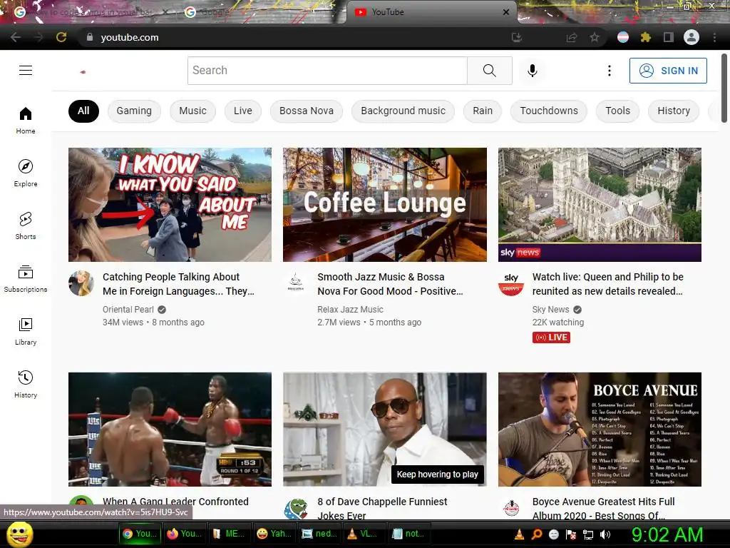Image resolution: width=730 pixels, height=548 pixels.
Task: Reload the page with the refresh icon
Action: pos(61,37)
